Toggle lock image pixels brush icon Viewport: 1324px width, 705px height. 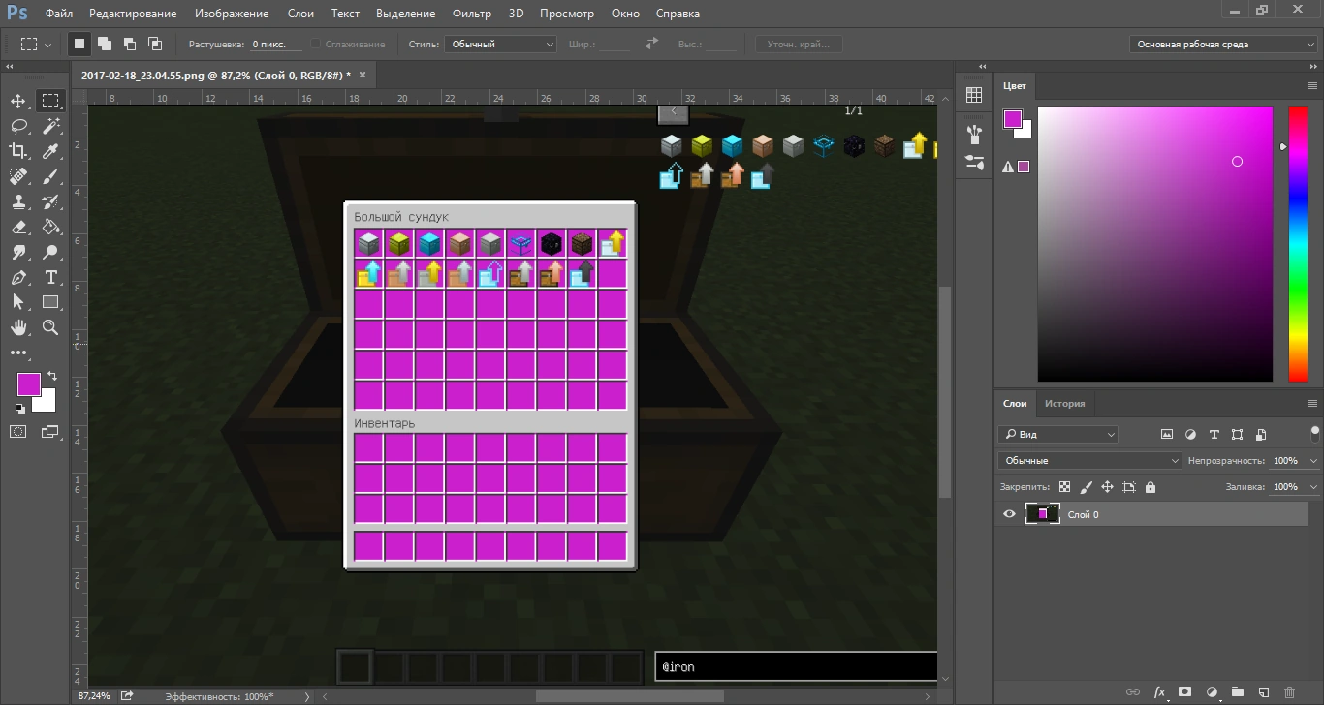(x=1087, y=487)
